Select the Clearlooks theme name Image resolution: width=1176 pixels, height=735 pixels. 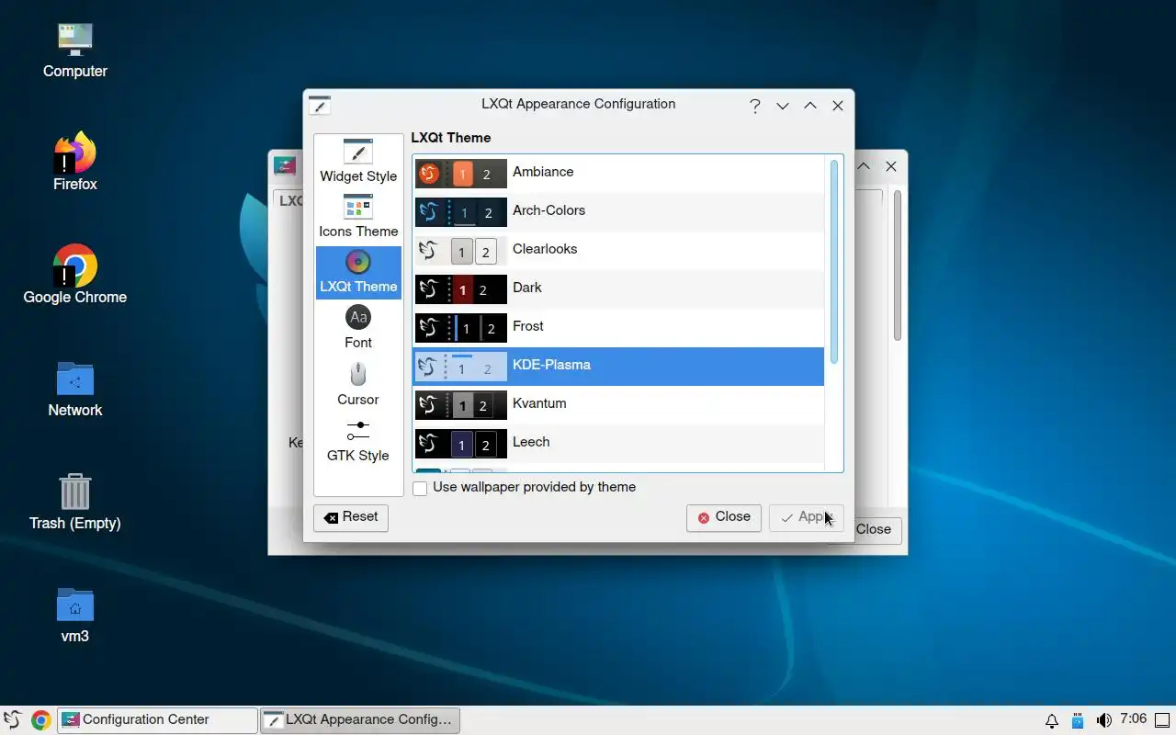pos(545,249)
